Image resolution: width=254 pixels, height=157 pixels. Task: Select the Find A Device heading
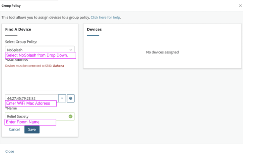(18, 29)
